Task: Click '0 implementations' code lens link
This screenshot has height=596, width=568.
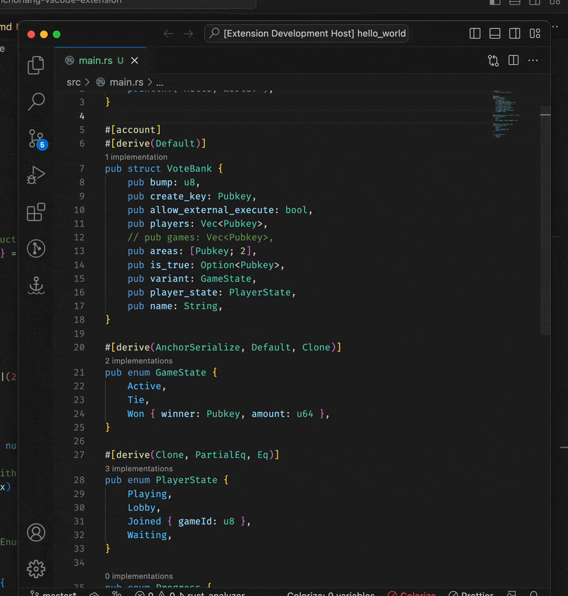Action: (139, 576)
